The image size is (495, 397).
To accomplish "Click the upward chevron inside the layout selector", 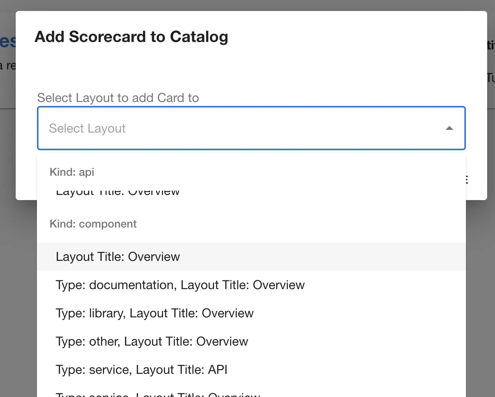I will point(449,128).
